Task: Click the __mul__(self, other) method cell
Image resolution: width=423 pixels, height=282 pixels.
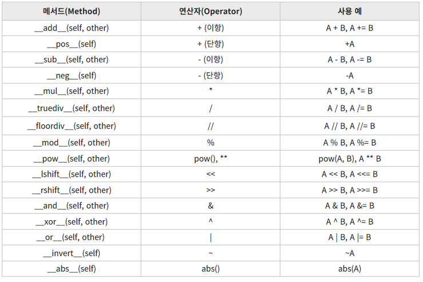Action: [72, 91]
